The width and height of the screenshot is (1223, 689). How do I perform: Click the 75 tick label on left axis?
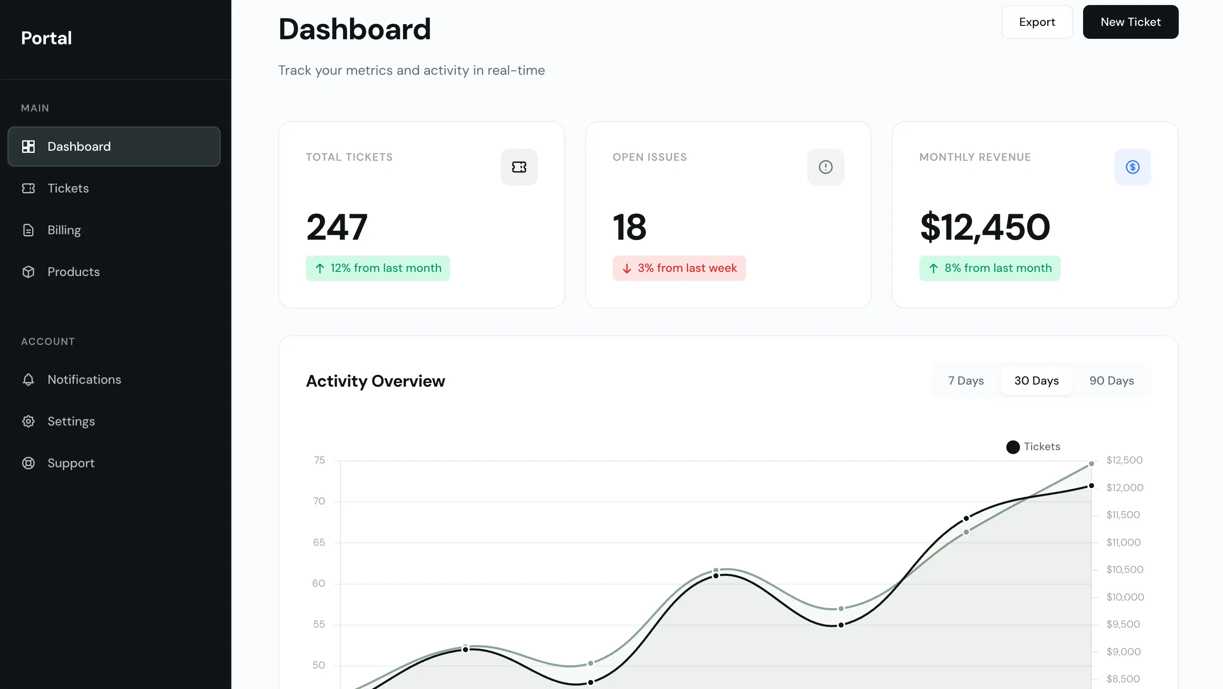tap(320, 460)
